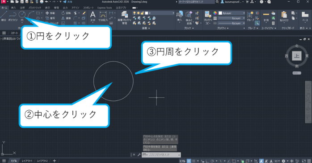The width and height of the screenshot is (312, 163).
Task: Toggle ortho mode in status bar
Action: click(x=207, y=161)
